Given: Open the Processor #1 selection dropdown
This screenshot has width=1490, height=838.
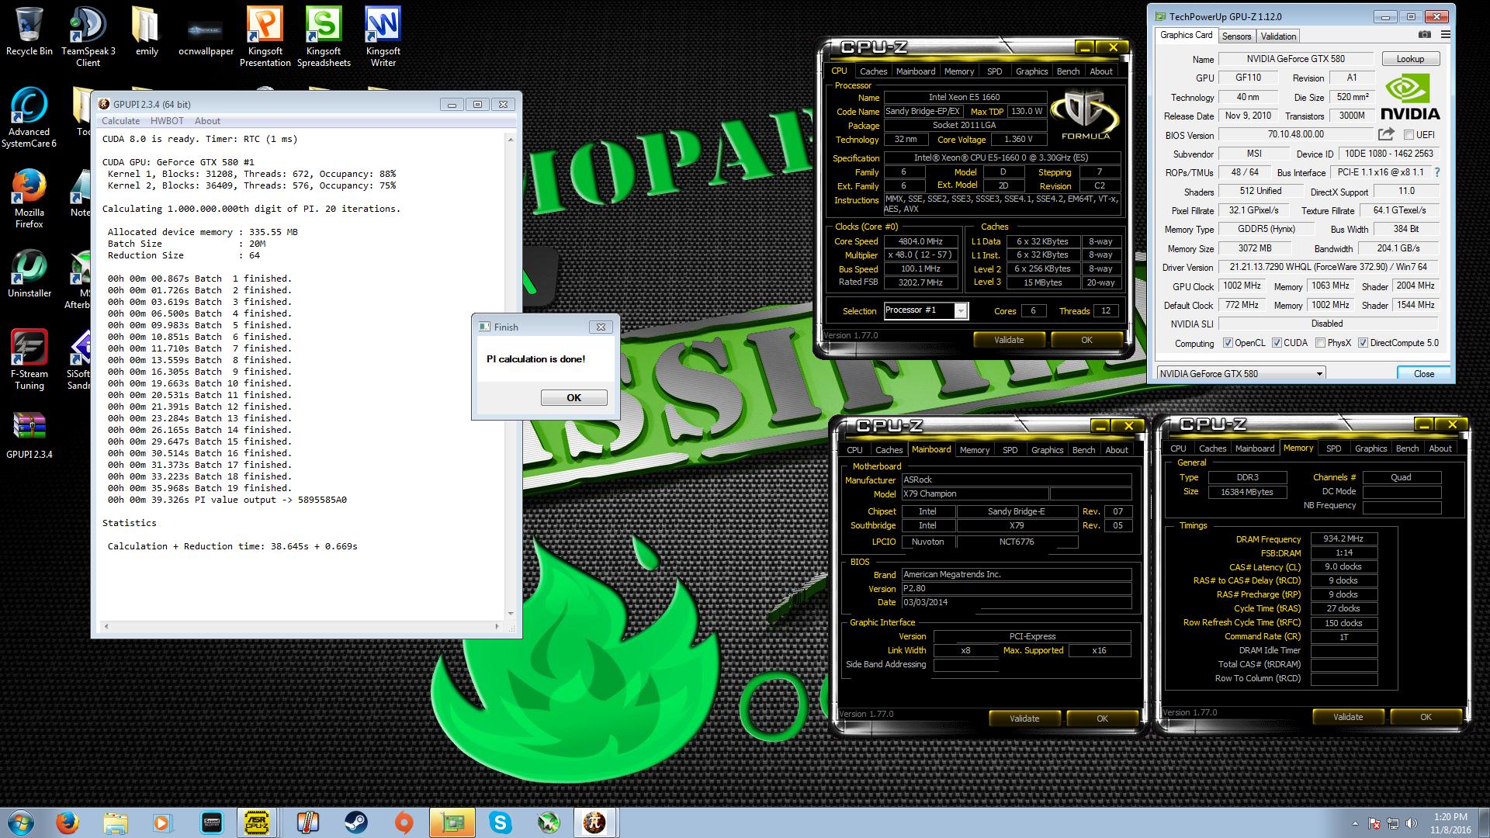Looking at the screenshot, I should [x=961, y=310].
